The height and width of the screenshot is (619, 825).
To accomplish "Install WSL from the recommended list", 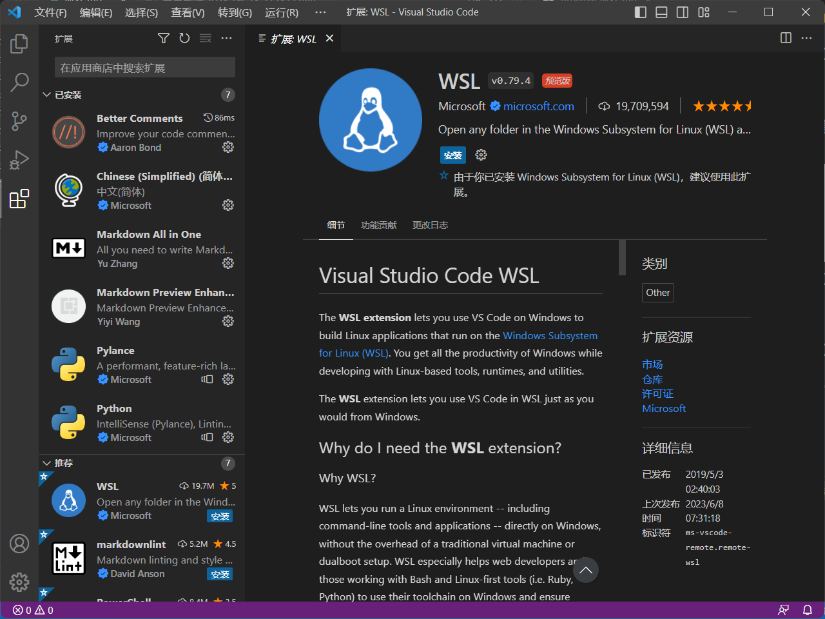I will 220,516.
